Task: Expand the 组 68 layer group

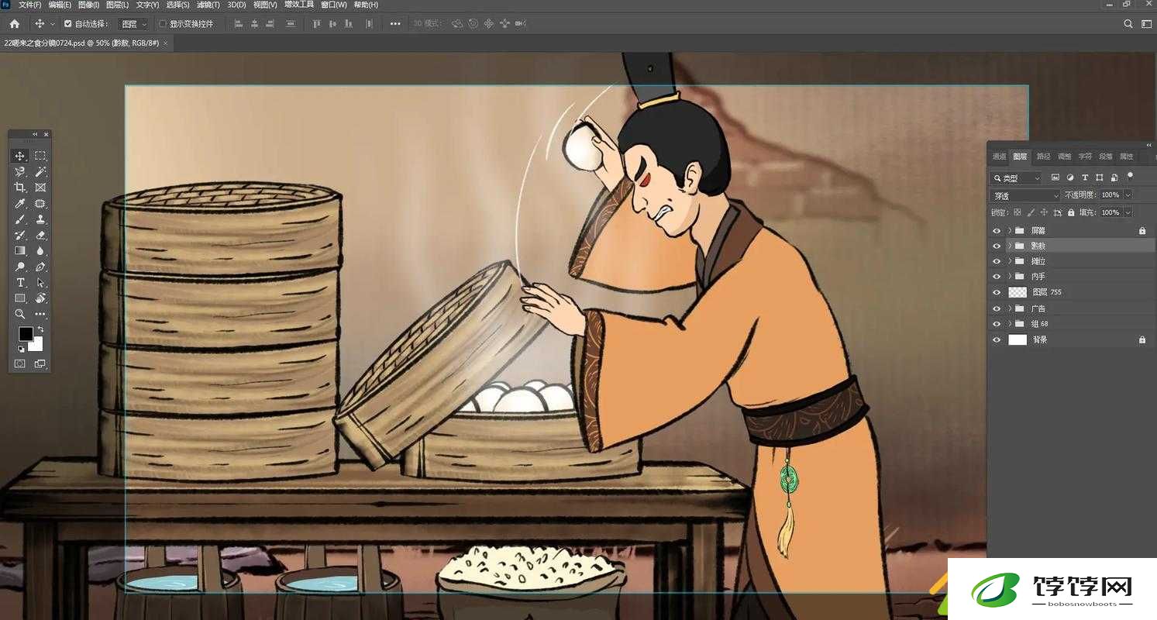Action: point(1010,324)
